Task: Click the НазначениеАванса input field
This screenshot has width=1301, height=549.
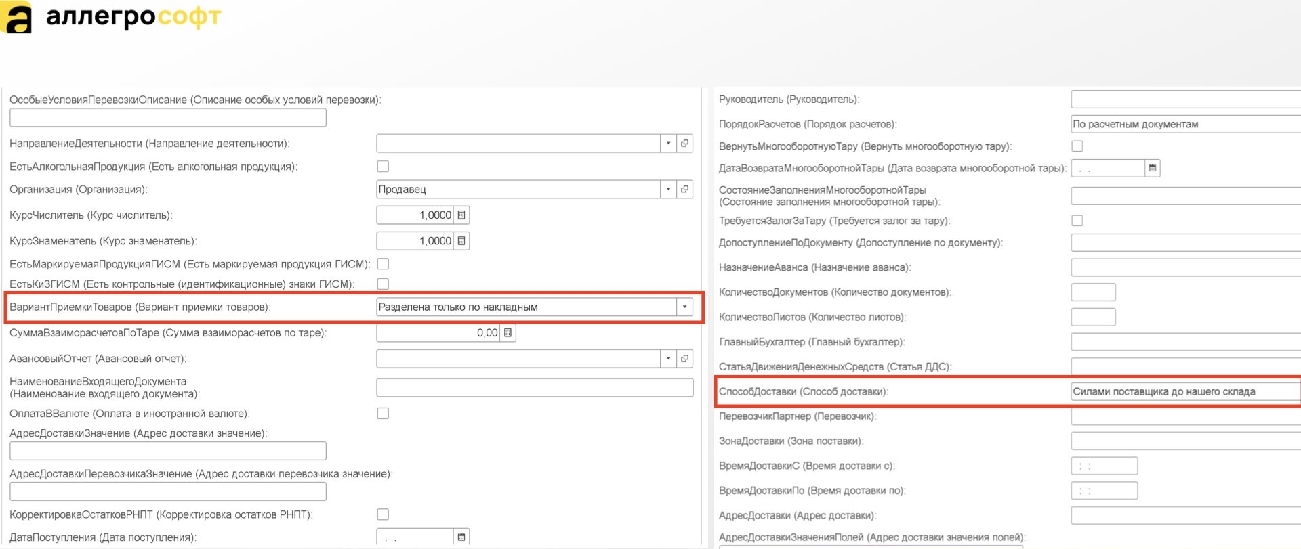Action: point(1186,268)
